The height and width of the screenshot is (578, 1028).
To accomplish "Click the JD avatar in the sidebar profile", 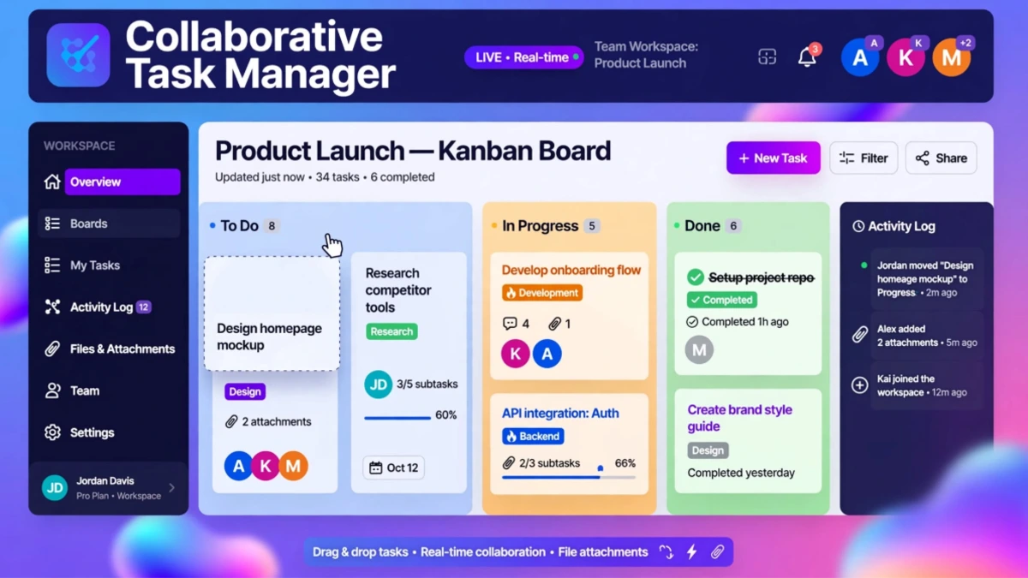I will tap(55, 488).
